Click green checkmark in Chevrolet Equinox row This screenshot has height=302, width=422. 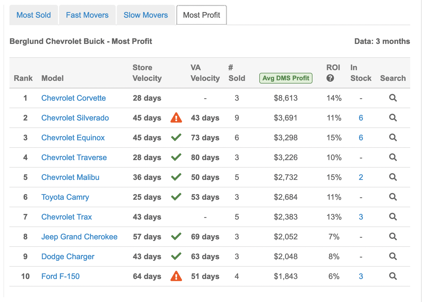click(176, 137)
